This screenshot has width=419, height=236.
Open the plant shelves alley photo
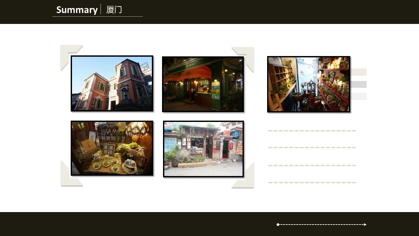(x=308, y=84)
